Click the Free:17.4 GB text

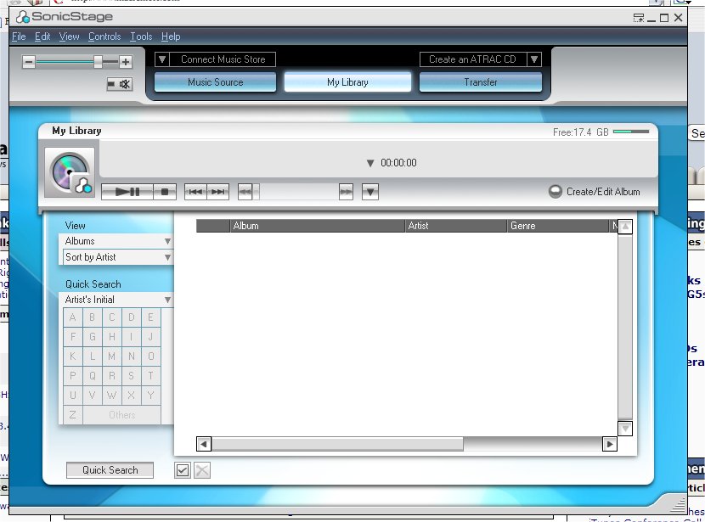coord(580,132)
